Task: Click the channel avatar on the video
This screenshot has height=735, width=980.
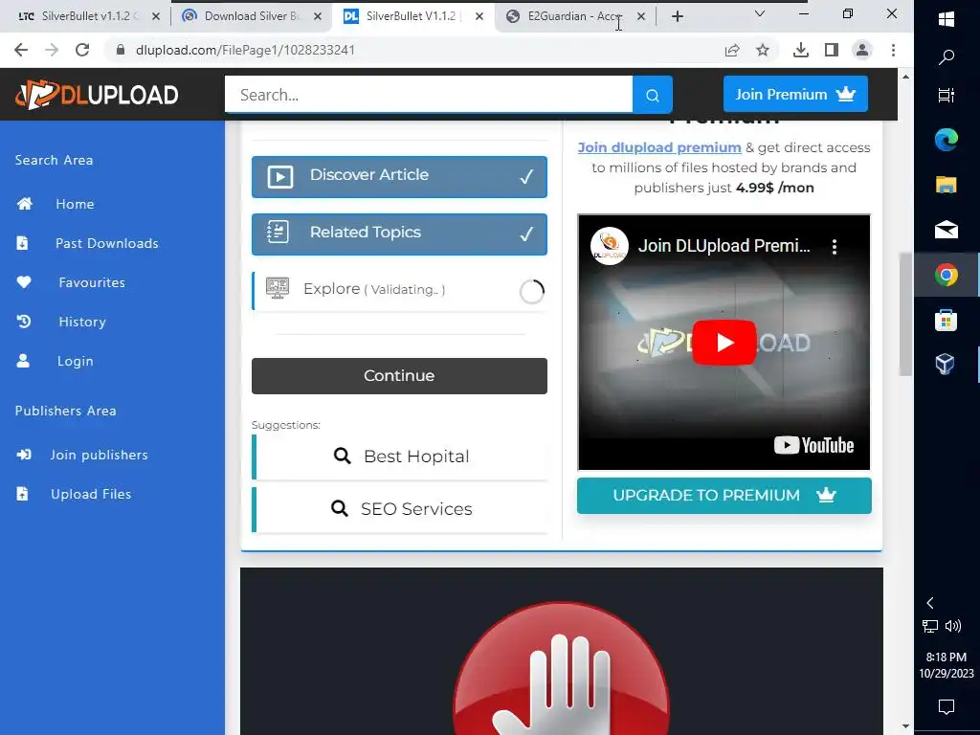Action: (610, 246)
